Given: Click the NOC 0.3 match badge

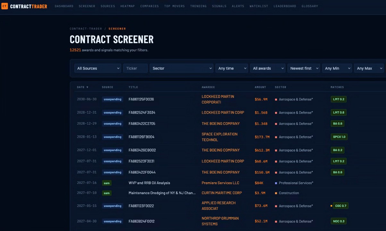Looking at the screenshot, I should [339, 221].
